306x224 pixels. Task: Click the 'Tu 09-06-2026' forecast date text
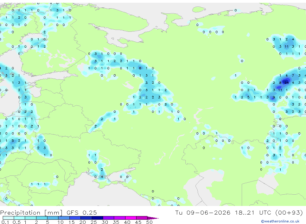click(203, 212)
